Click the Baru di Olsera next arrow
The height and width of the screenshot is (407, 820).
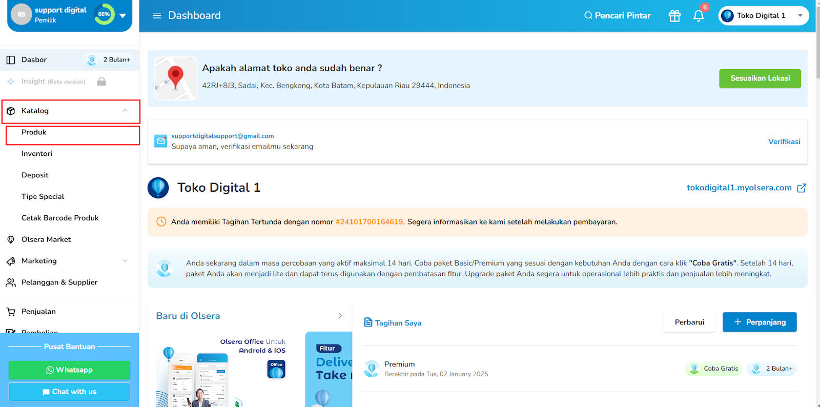[340, 316]
